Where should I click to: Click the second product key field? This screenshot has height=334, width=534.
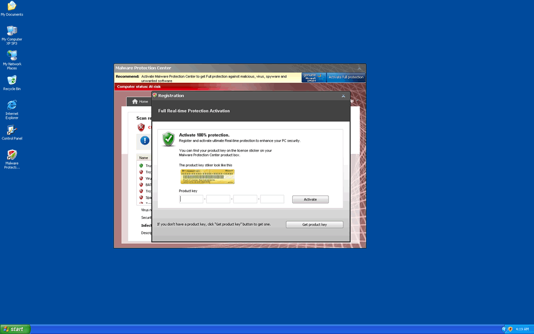coord(218,199)
